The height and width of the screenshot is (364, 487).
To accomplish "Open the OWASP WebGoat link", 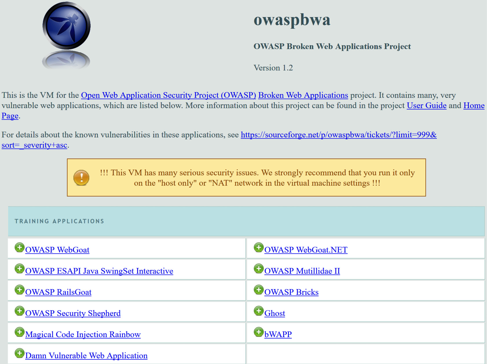I will click(x=57, y=250).
